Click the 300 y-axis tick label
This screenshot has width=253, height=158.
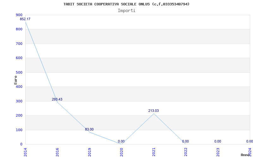(19, 101)
